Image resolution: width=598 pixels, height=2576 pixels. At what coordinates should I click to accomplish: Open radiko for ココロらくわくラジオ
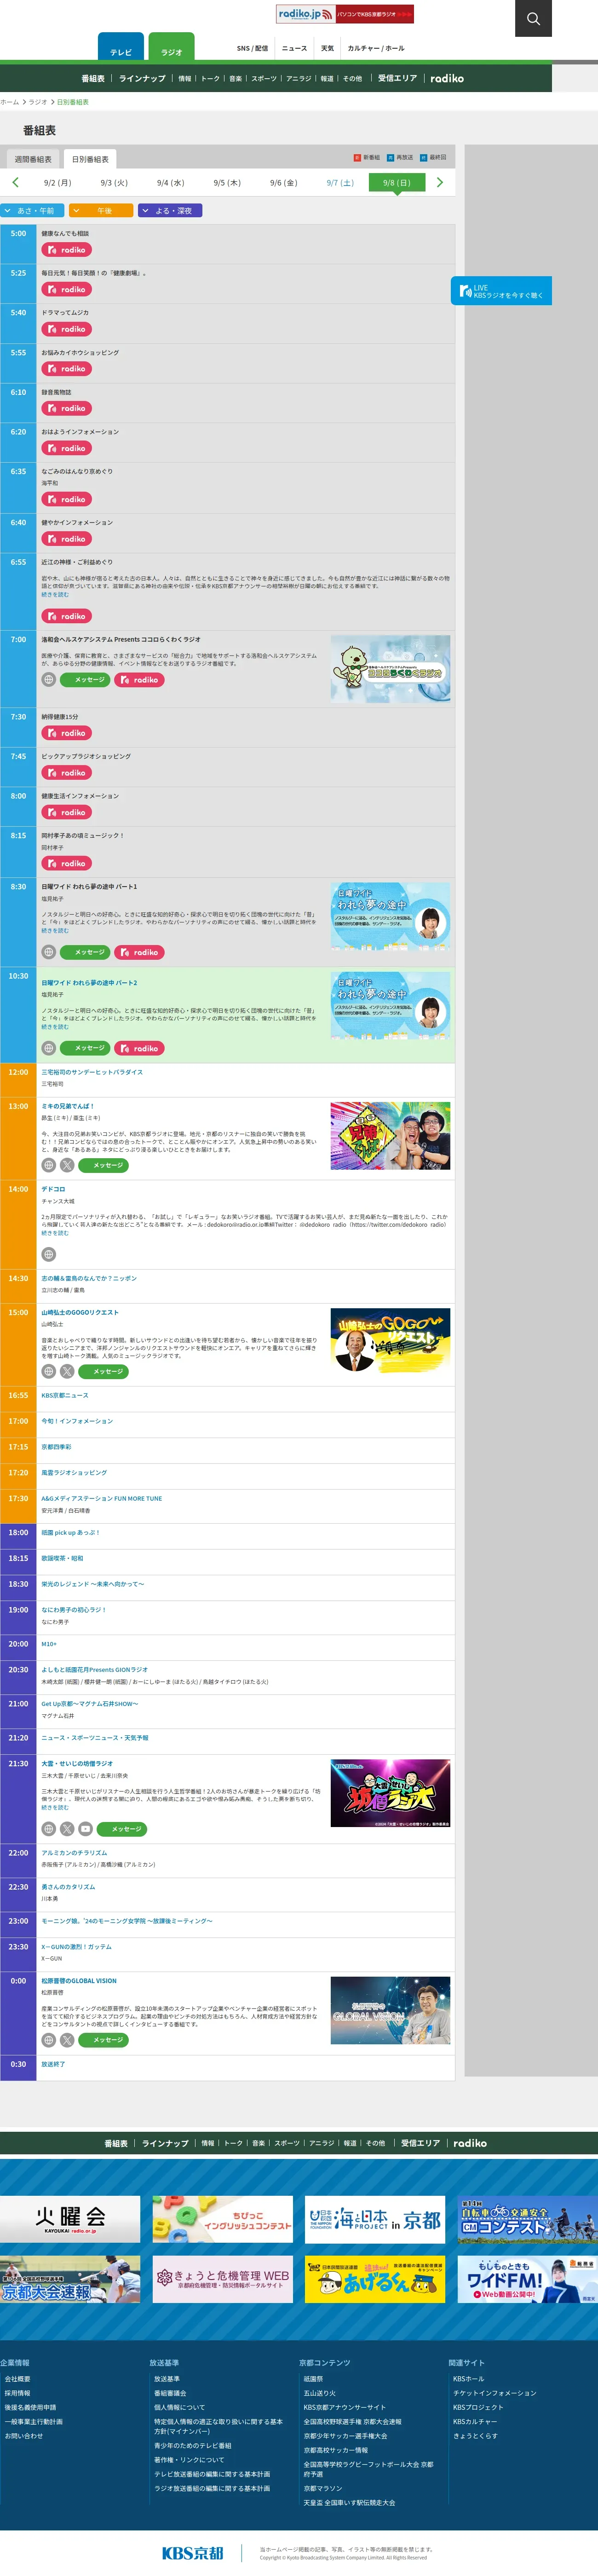140,679
